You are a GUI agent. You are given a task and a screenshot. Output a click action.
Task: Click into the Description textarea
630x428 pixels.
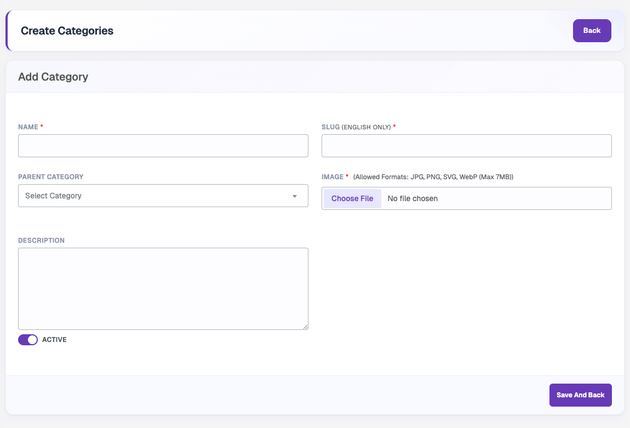pyautogui.click(x=163, y=289)
